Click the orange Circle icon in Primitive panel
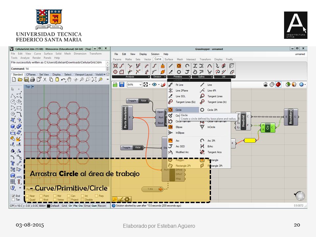Image resolution: width=316 pixels, height=237 pixels. (179, 66)
